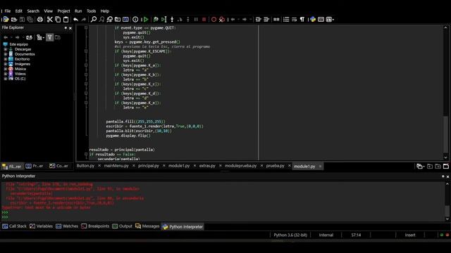This screenshot has height=253, width=451.
Task: Close the extras.py tab
Action: click(220, 166)
